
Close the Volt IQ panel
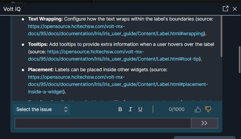(x=235, y=9)
